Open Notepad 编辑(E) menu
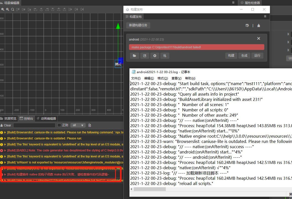This screenshot has width=292, height=199. pyautogui.click(x=149, y=78)
